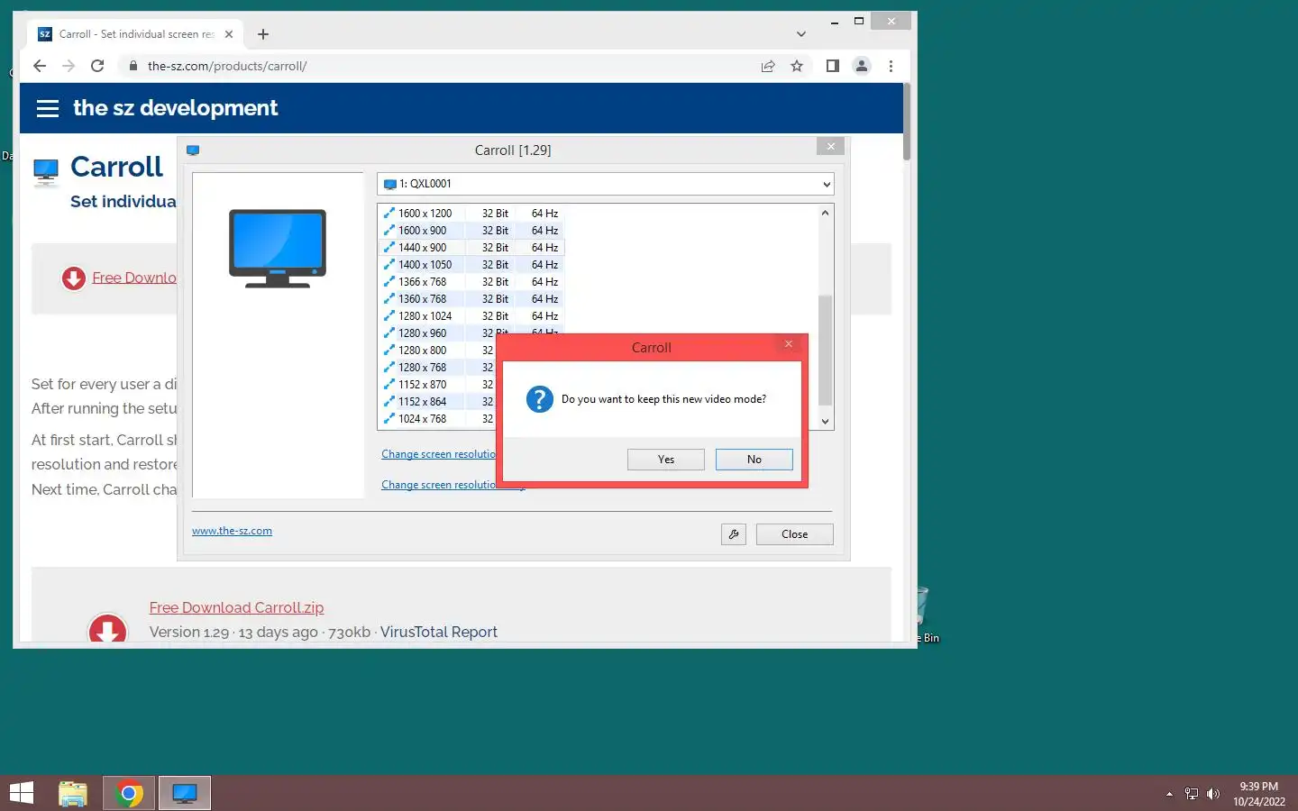The image size is (1298, 811).
Task: Click the sz development site title
Action: click(176, 108)
